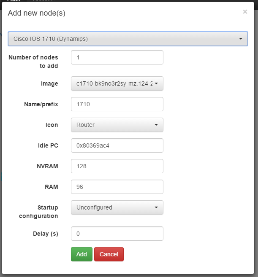Click the Delay (s) input field
Viewport: 258px width, 277px height.
pos(117,234)
